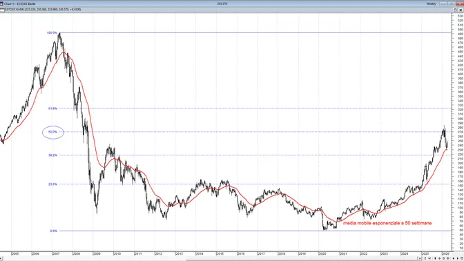This screenshot has width=464, height=261.
Task: Click the horizontal scrollbar right arrow button
Action: coord(420,258)
